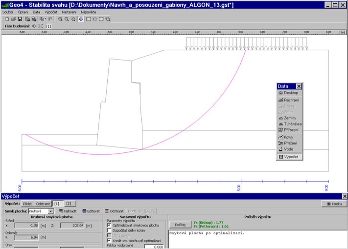Open the Výpočet menu in menu bar

(x=51, y=12)
